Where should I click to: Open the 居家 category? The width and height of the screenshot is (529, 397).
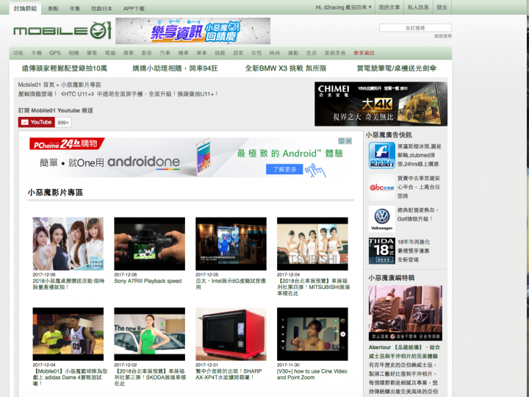pyautogui.click(x=238, y=53)
